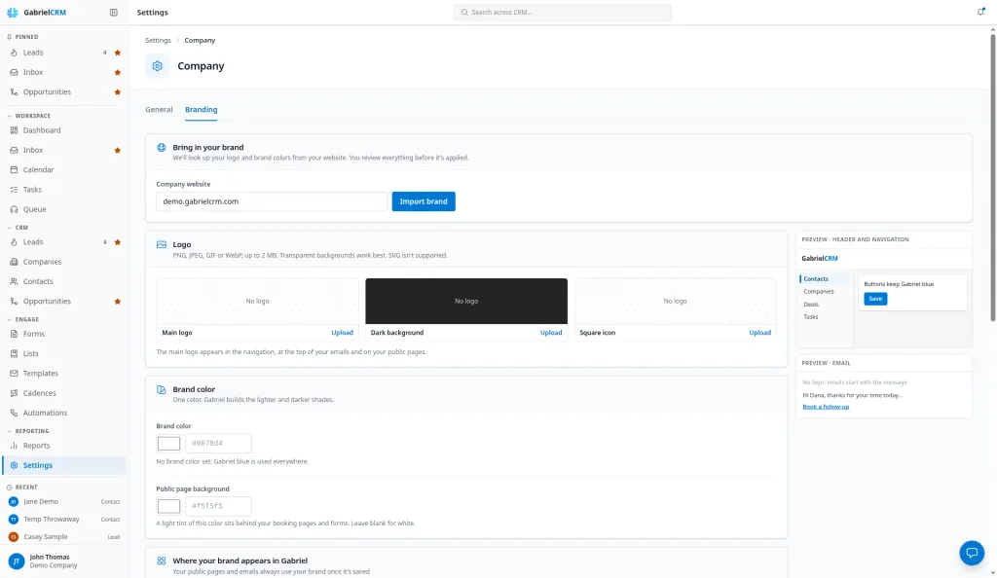Switch to the General tab
997x578 pixels.
[159, 109]
